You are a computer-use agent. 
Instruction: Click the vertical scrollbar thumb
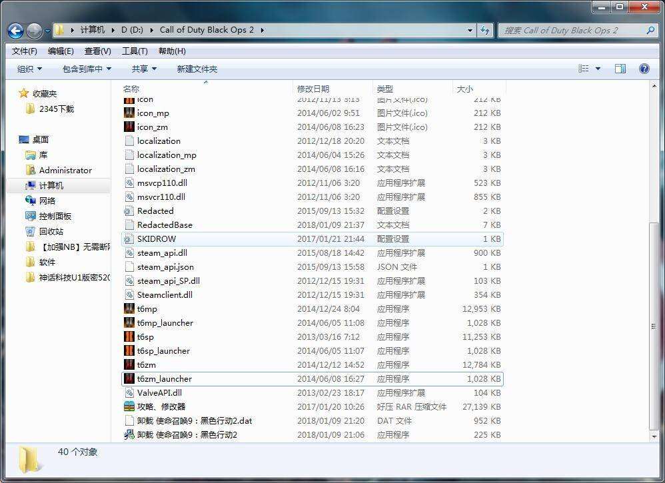pos(654,326)
